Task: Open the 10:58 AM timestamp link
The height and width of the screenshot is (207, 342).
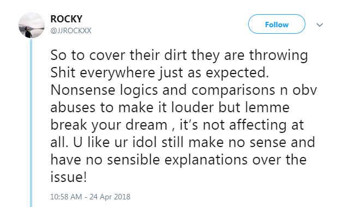Action: 66,197
